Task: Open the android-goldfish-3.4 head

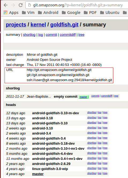Action: [49, 139]
